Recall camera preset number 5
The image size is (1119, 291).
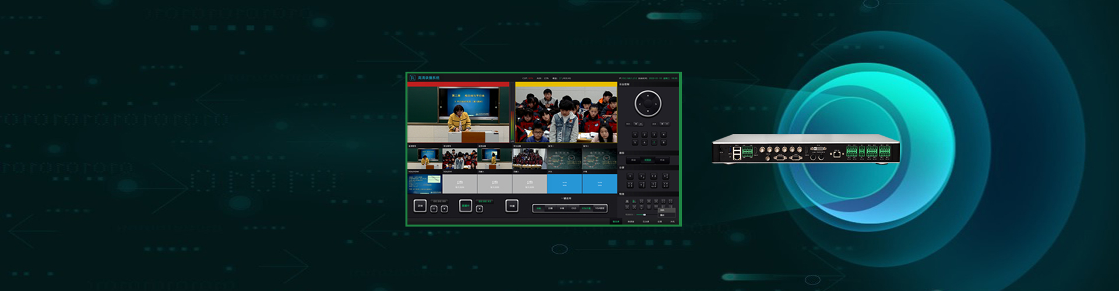pyautogui.click(x=635, y=141)
